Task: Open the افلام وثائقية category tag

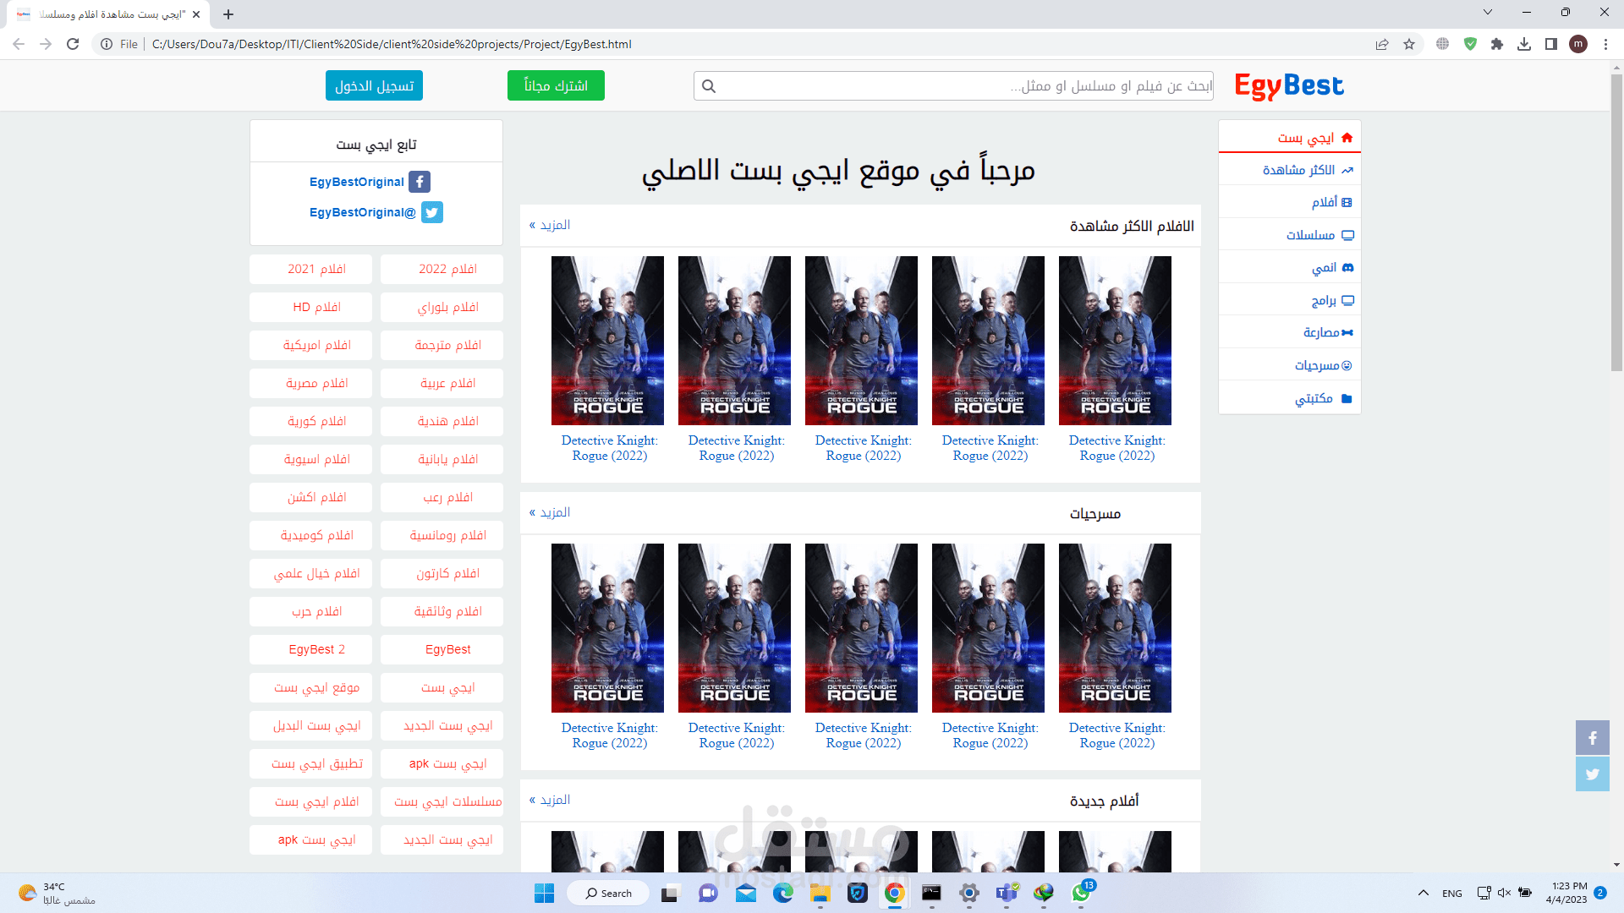Action: coord(442,611)
